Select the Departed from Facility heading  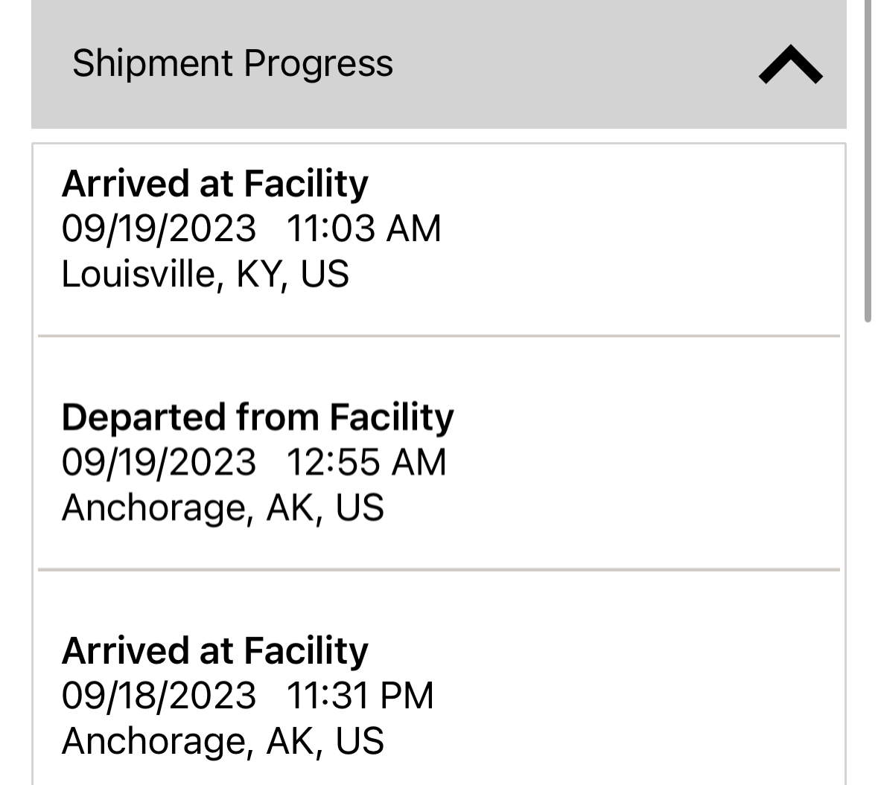[x=258, y=418]
